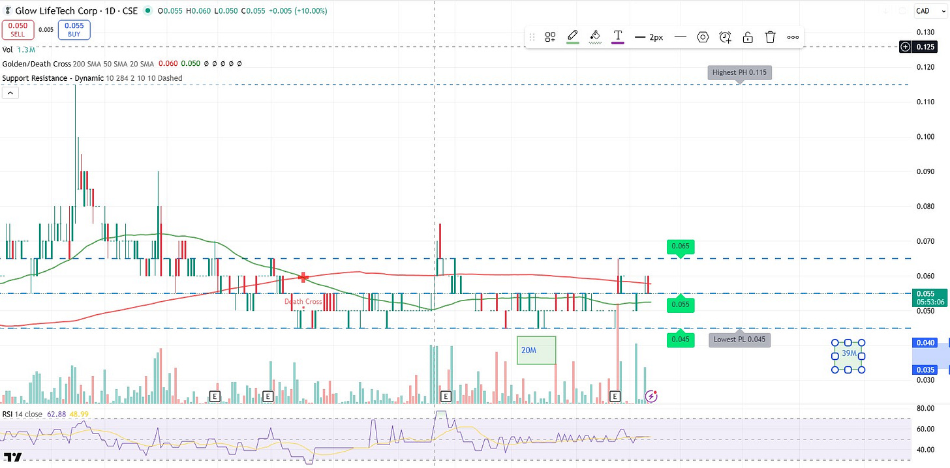Select the Golden/Death Cross indicator legend
The image size is (950, 468).
(x=78, y=64)
